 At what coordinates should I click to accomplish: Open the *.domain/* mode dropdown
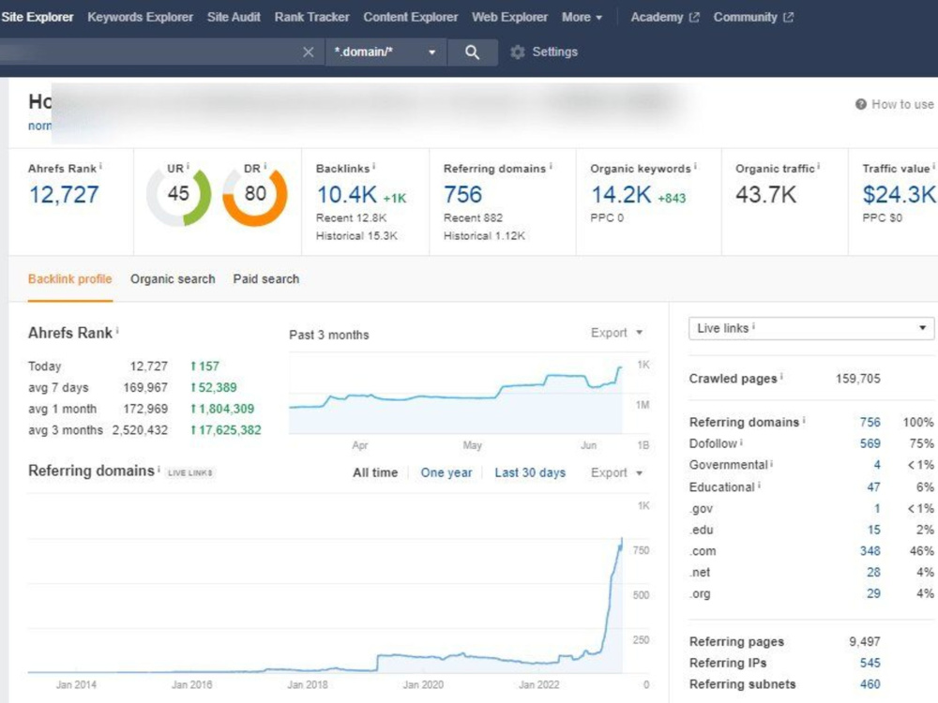[386, 52]
